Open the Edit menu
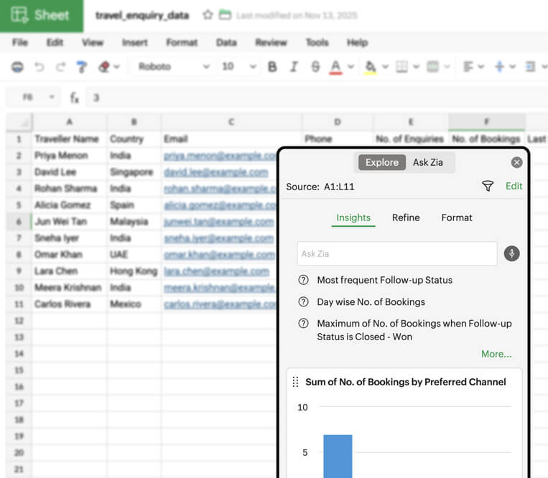 [55, 42]
